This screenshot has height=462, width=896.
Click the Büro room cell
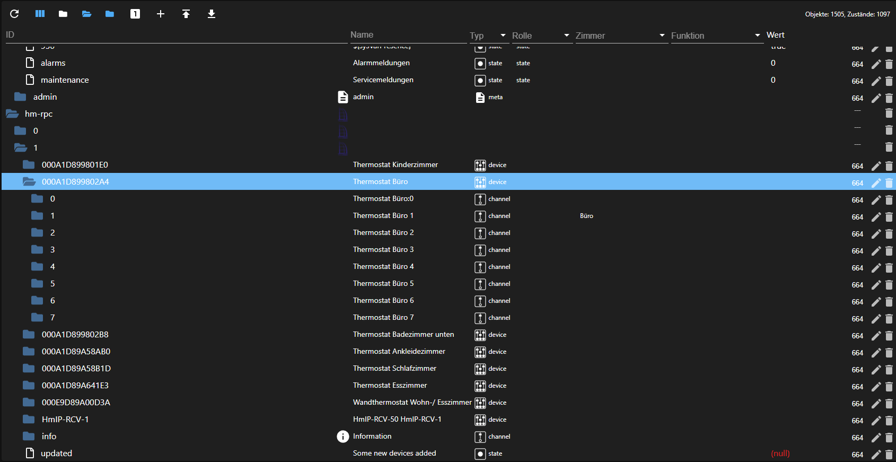[586, 216]
